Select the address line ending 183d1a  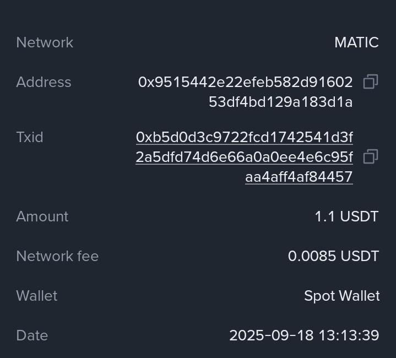point(280,102)
